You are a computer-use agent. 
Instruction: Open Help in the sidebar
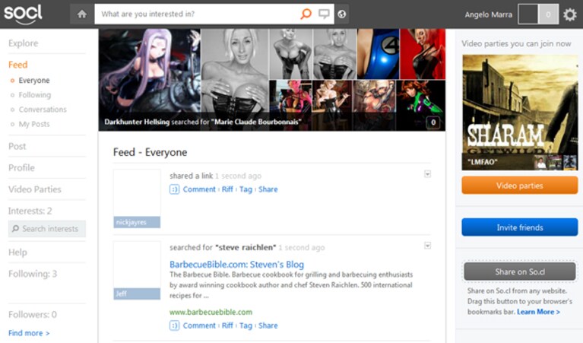pyautogui.click(x=17, y=252)
